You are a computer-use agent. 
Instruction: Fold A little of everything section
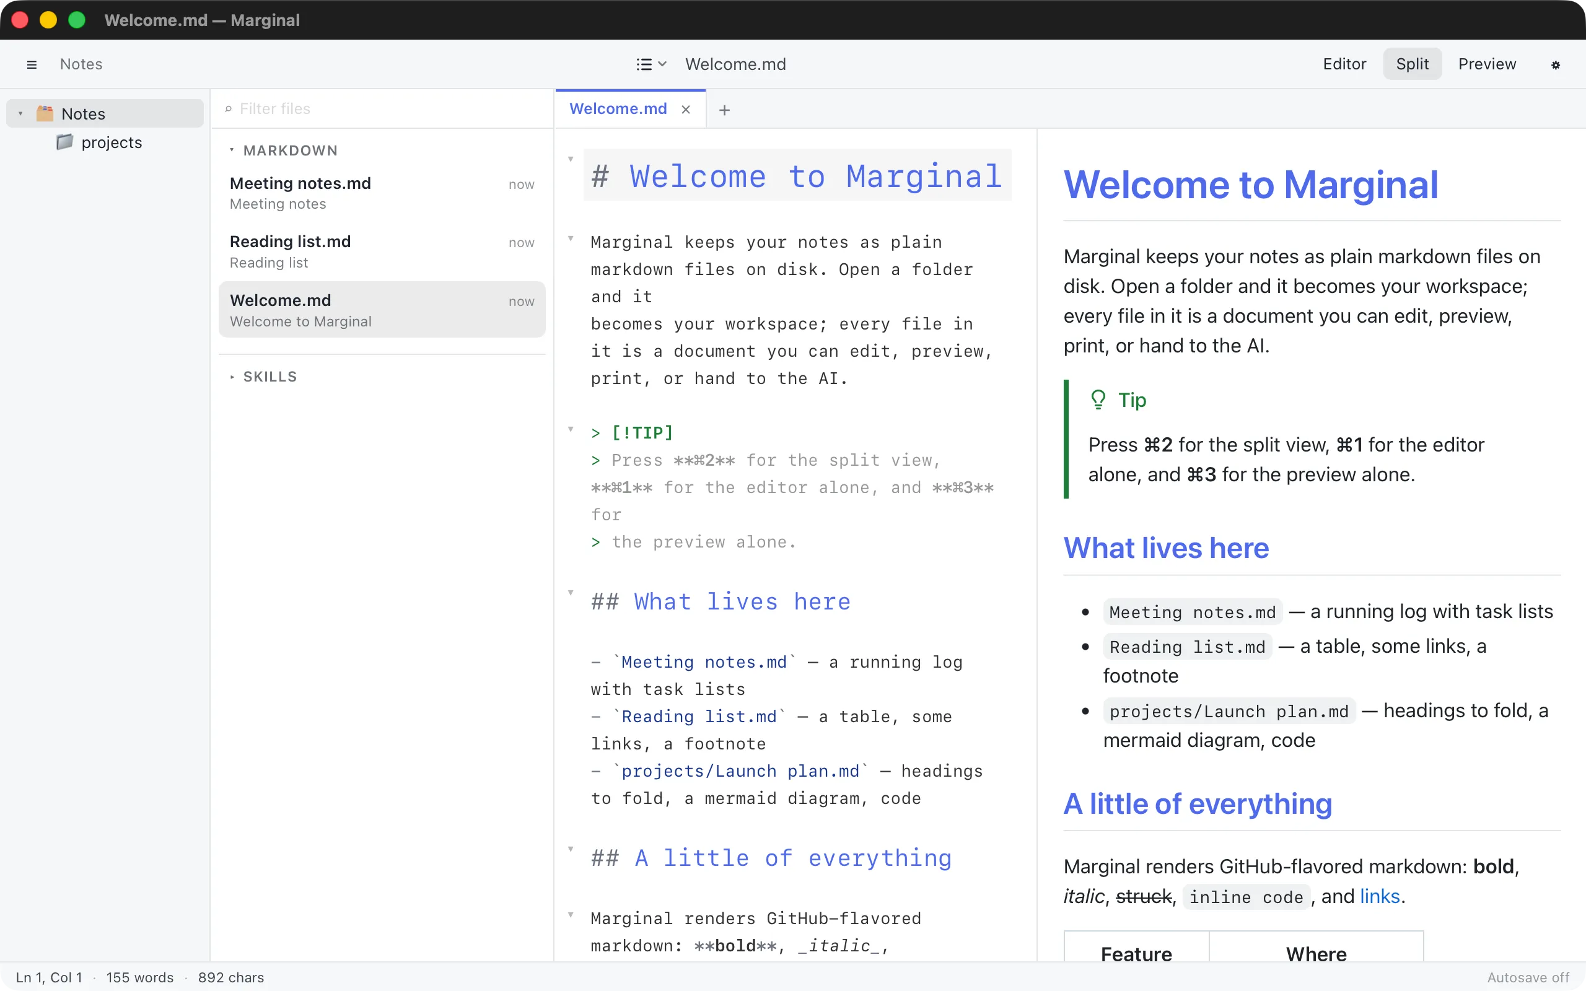point(571,849)
